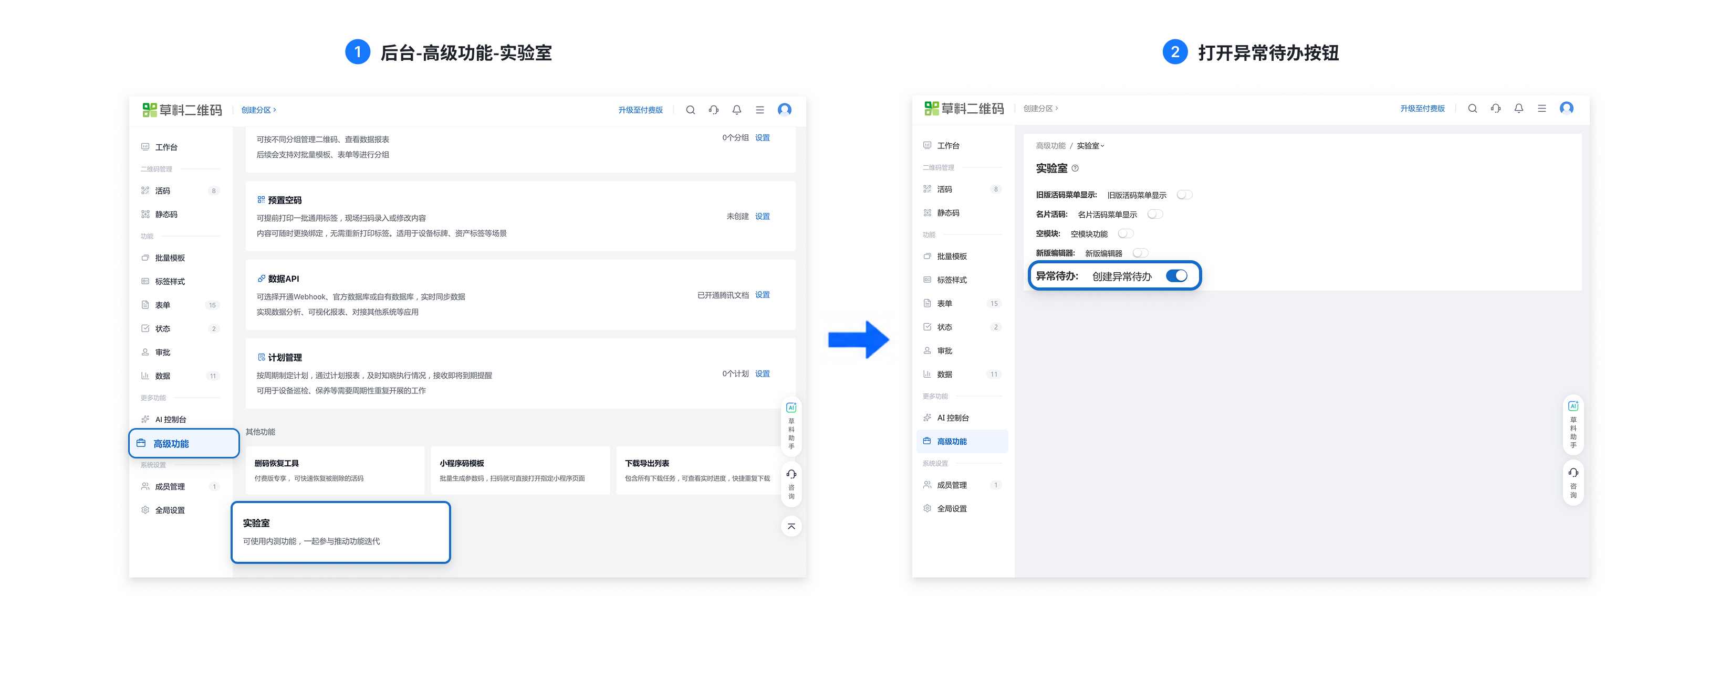
Task: Click 工作台 icon in left screenshot sidebar
Action: tap(145, 147)
